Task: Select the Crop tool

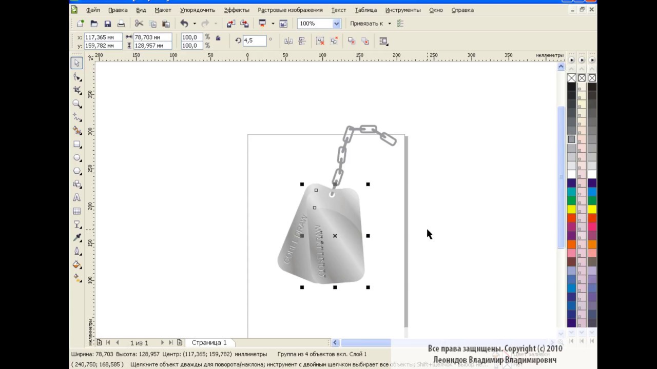Action: tap(77, 90)
